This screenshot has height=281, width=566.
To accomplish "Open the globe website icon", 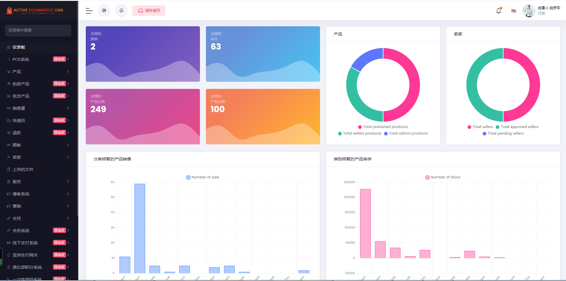I will coord(104,11).
